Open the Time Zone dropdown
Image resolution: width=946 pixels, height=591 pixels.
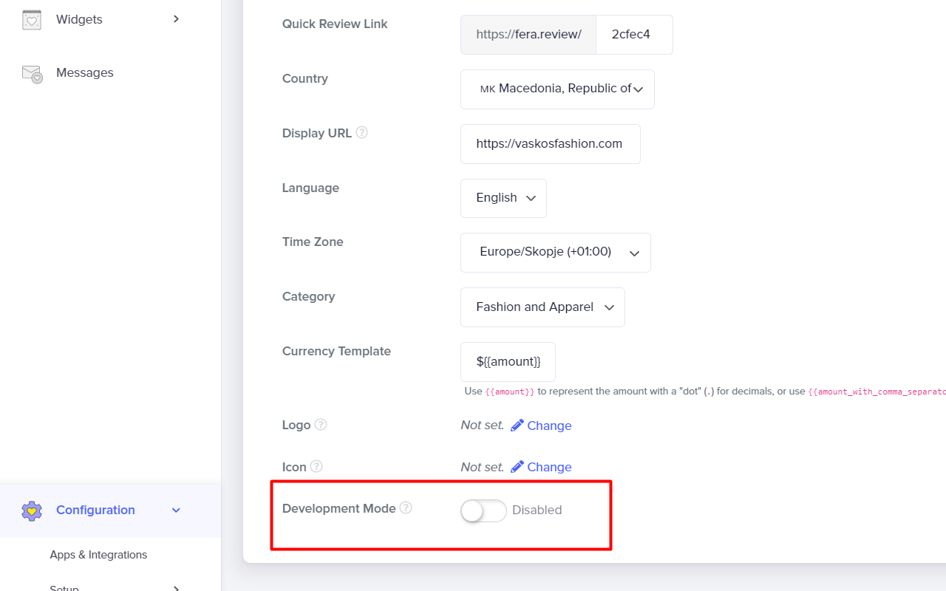pos(555,253)
